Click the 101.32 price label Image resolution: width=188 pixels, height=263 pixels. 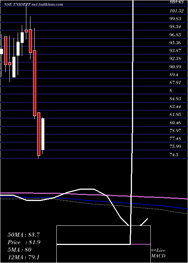(176, 11)
